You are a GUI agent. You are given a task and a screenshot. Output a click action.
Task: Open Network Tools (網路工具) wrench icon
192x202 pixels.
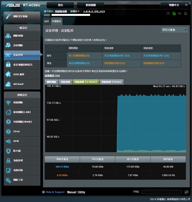(x=22, y=180)
